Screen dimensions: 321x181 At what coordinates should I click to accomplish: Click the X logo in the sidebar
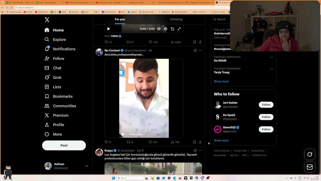(x=47, y=20)
